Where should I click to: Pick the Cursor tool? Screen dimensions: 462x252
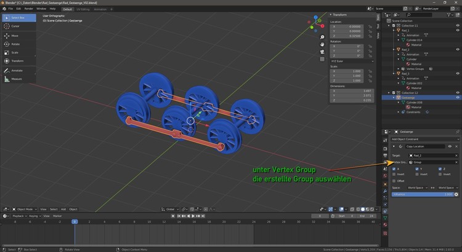(15, 26)
